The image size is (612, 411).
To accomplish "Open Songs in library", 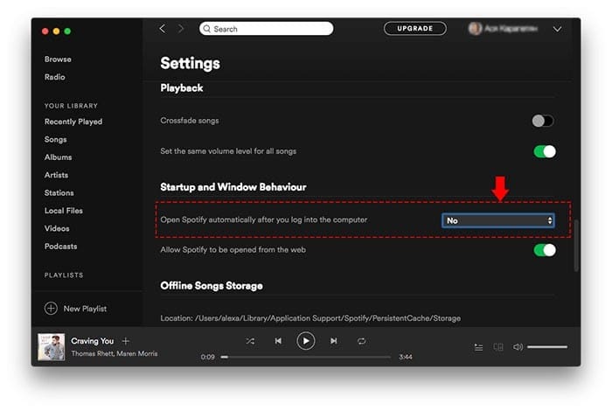I will click(x=55, y=139).
